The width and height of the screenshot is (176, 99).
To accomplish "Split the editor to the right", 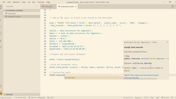I will [172, 7].
